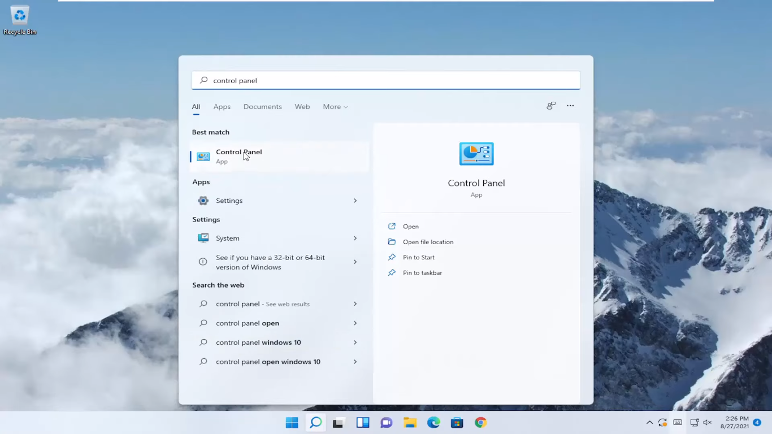The height and width of the screenshot is (434, 772).
Task: Open Microsoft Store from the taskbar
Action: coord(457,423)
